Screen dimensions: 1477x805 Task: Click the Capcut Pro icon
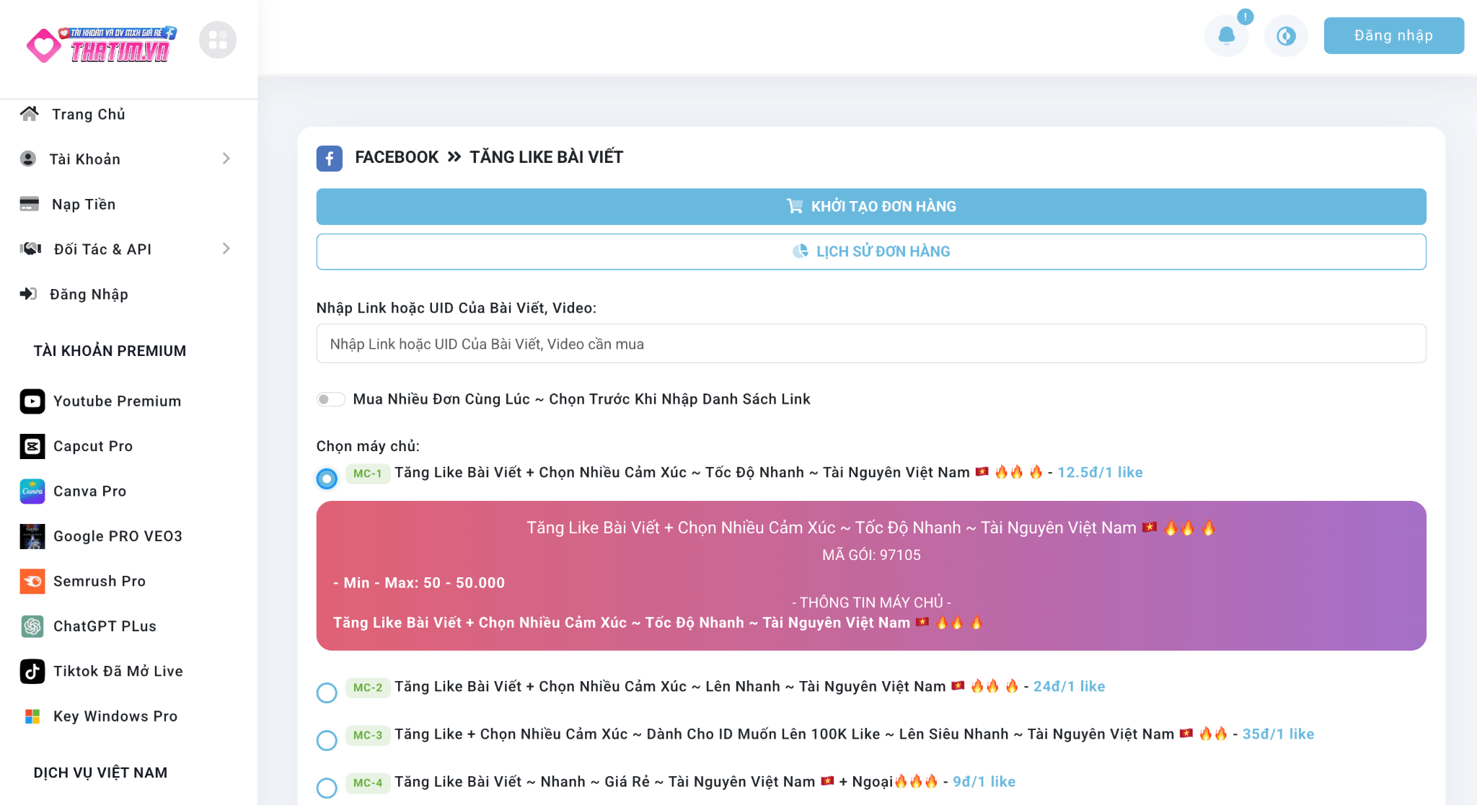32,446
